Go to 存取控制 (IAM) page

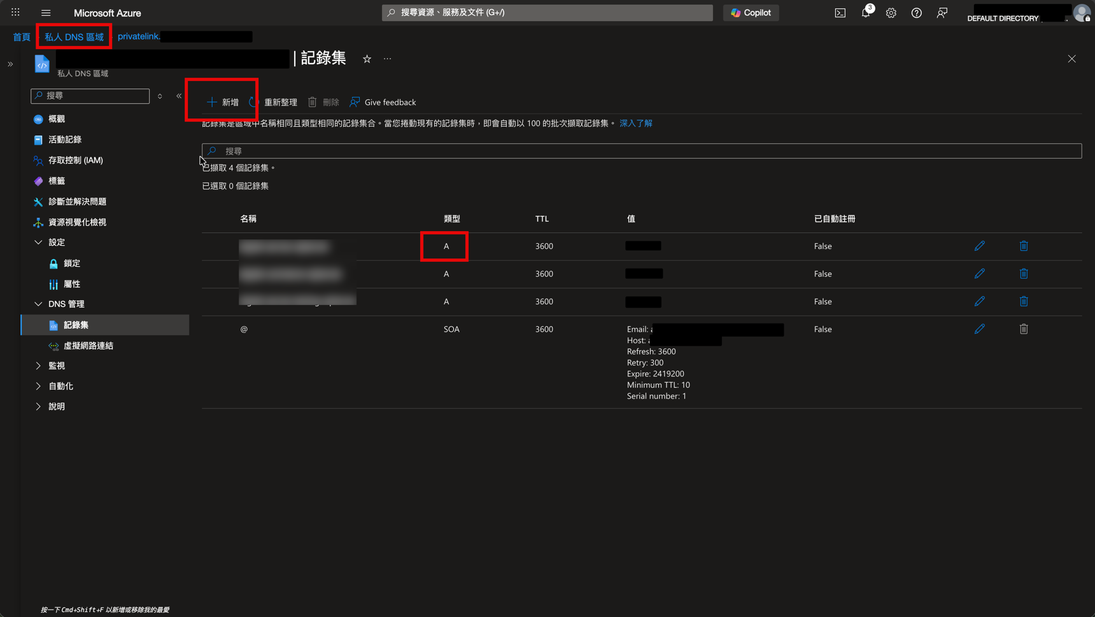tap(75, 160)
